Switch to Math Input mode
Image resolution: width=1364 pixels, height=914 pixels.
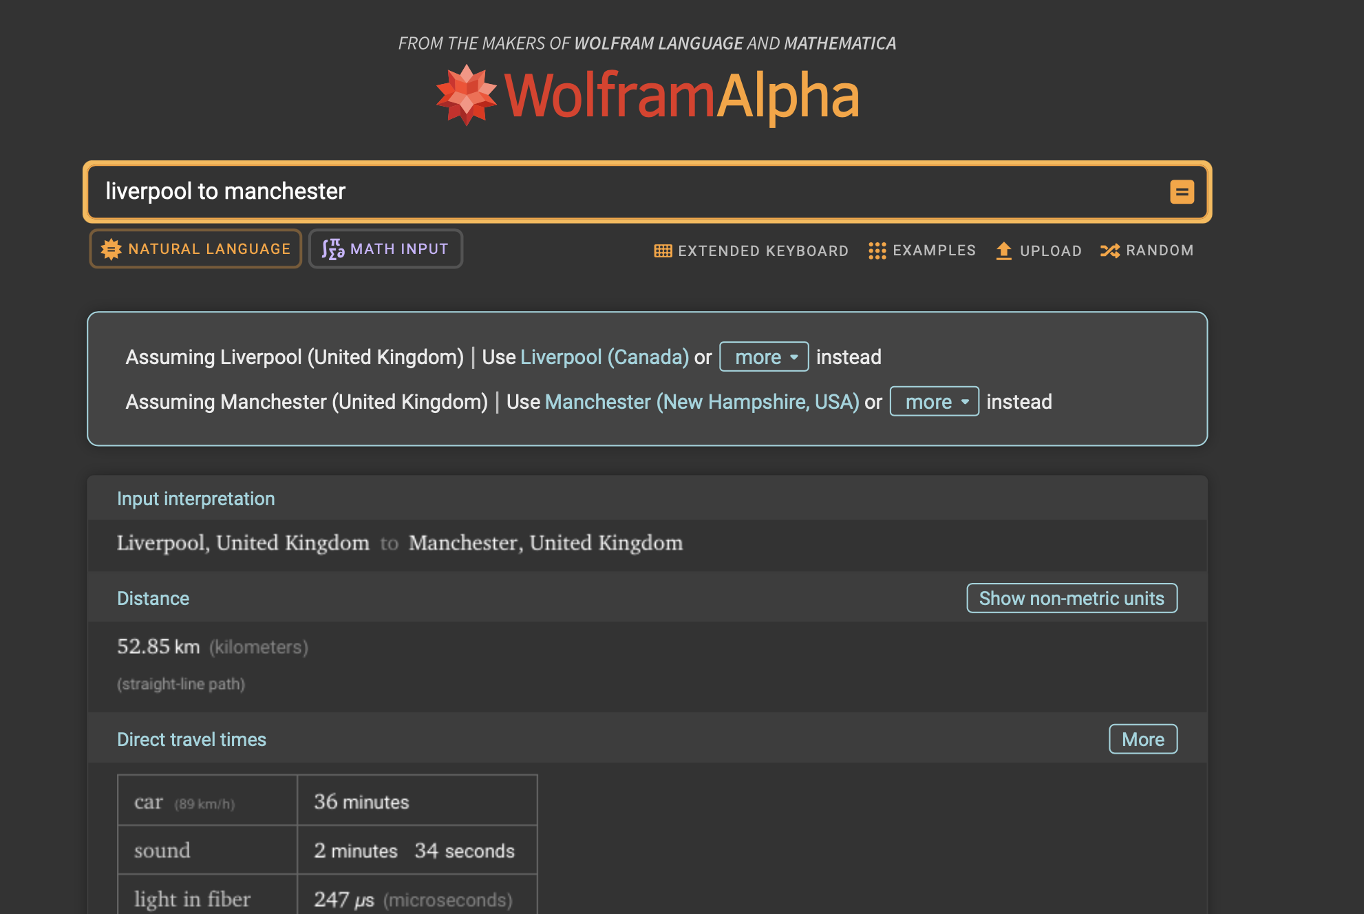[x=398, y=249]
